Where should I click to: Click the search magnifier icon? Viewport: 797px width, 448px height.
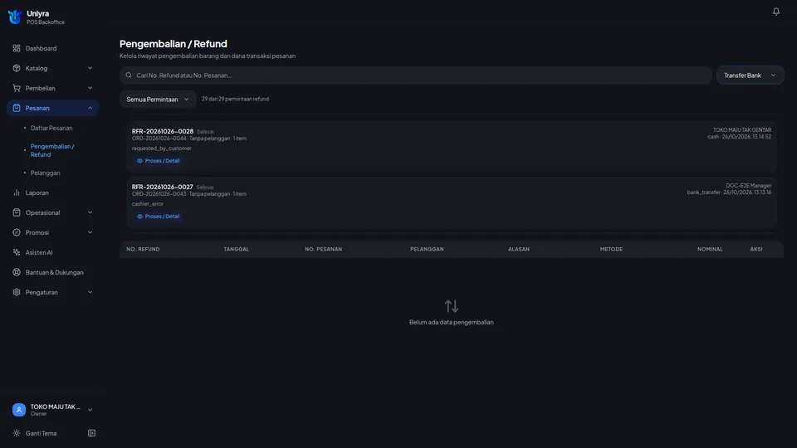coord(129,75)
